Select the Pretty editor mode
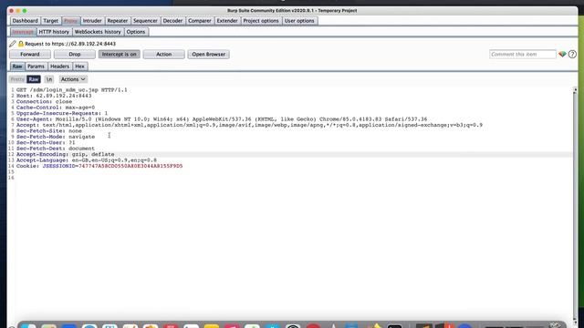Image resolution: width=584 pixels, height=328 pixels. pyautogui.click(x=17, y=79)
